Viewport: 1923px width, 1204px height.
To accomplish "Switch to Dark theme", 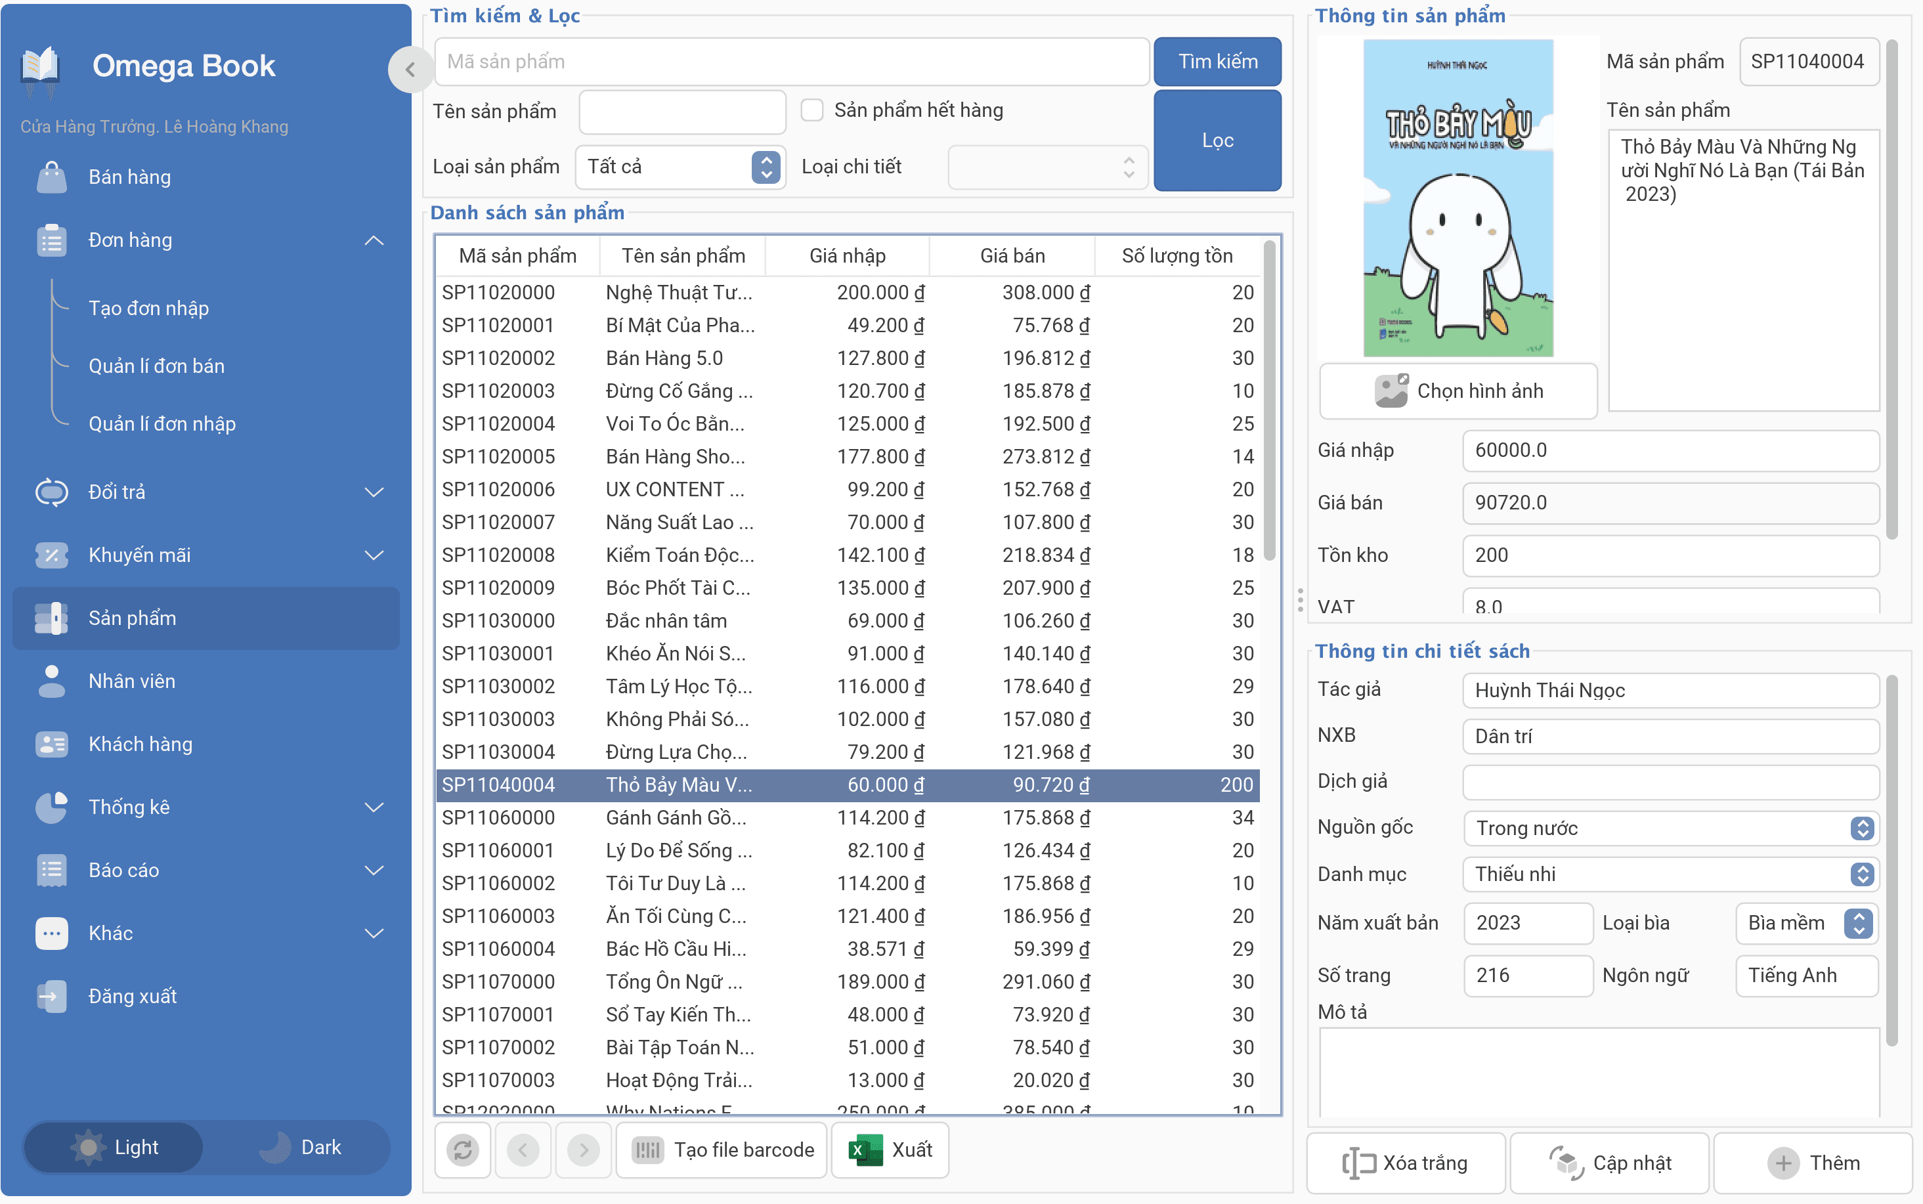I will pyautogui.click(x=301, y=1147).
